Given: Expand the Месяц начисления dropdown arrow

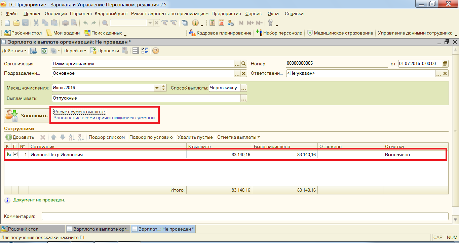Looking at the screenshot, I should [157, 88].
